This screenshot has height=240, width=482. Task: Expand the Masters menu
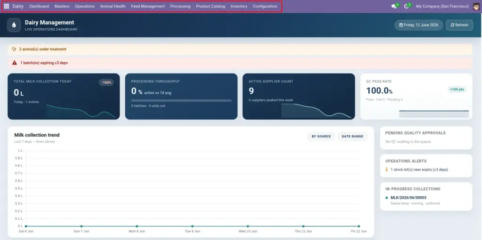click(x=62, y=6)
